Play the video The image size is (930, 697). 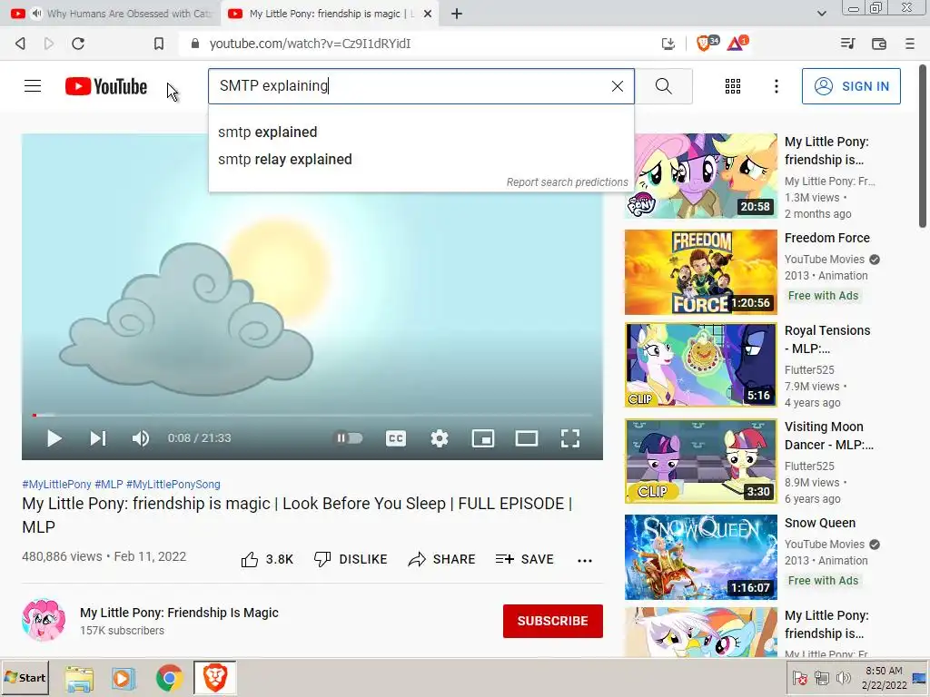pyautogui.click(x=54, y=438)
